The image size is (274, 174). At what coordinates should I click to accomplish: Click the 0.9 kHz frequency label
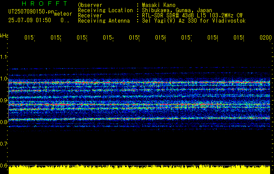(x=4, y=100)
